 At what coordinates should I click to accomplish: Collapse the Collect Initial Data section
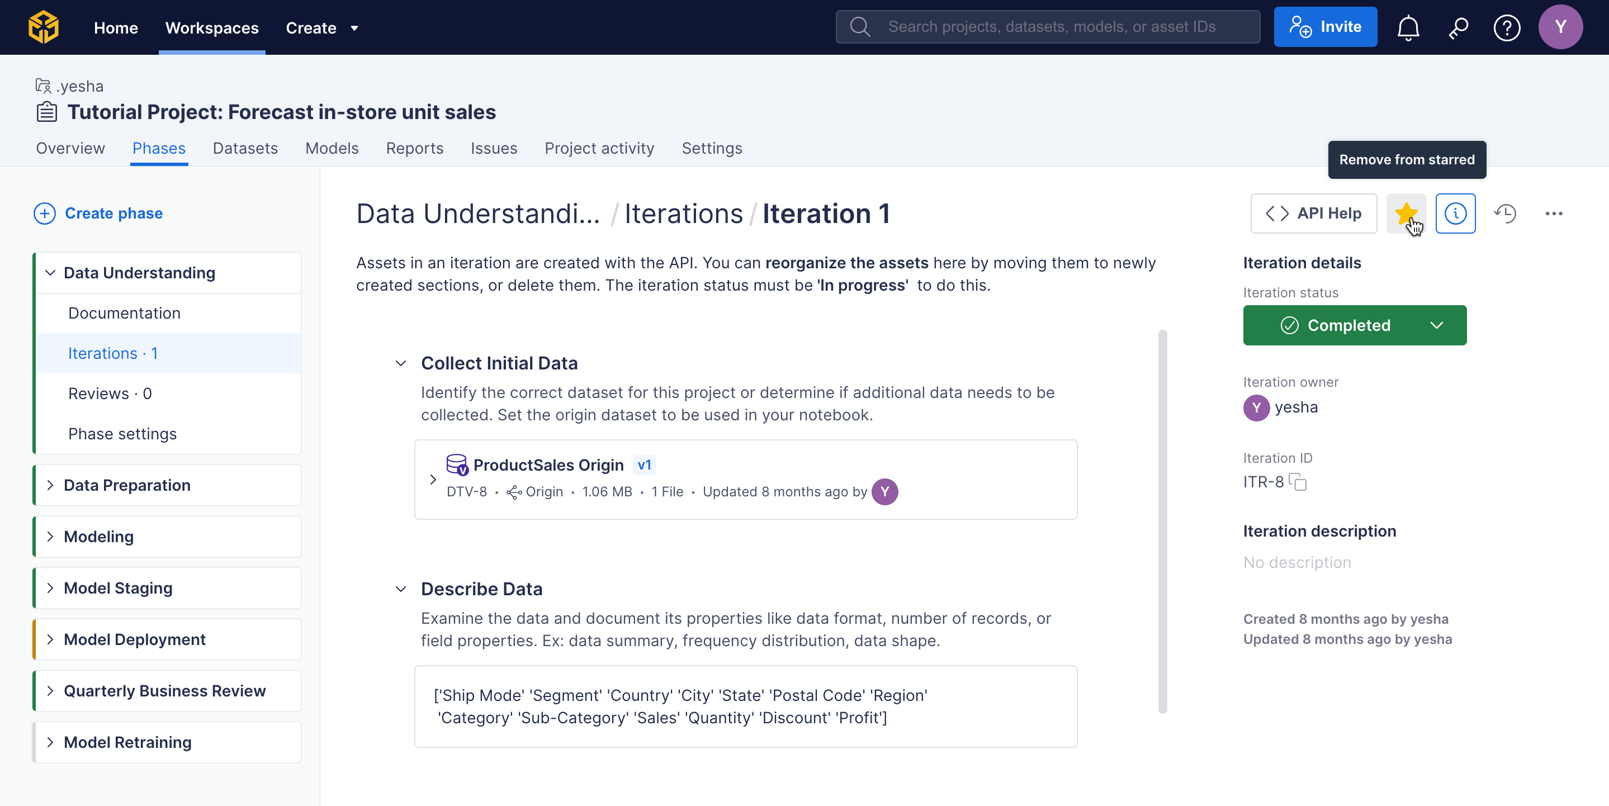401,363
